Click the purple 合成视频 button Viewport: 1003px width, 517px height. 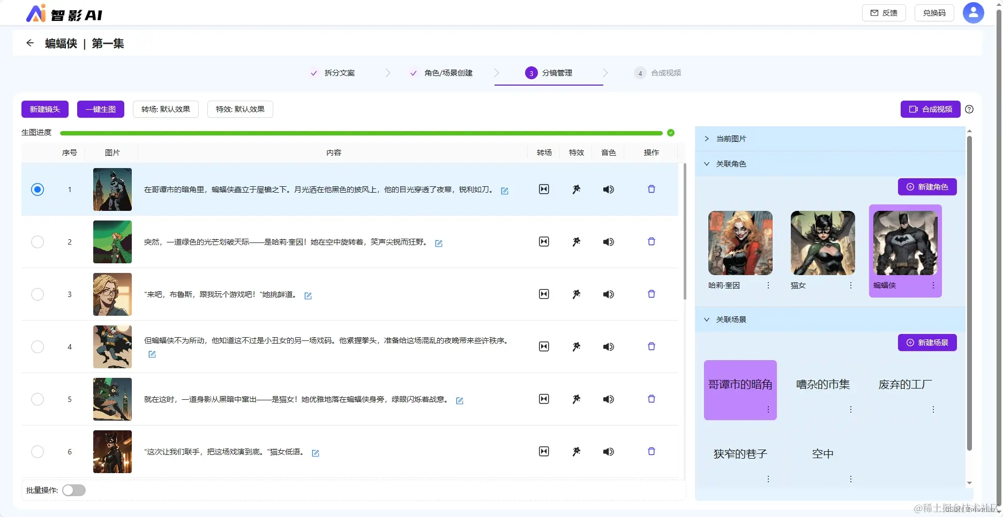[x=931, y=109]
